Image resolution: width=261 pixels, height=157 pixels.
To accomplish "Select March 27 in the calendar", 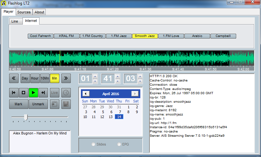I will [85, 107].
